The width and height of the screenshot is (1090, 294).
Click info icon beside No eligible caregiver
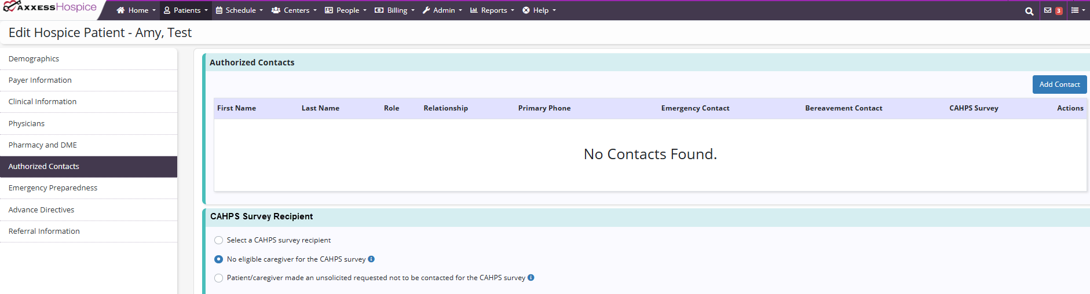coord(371,259)
